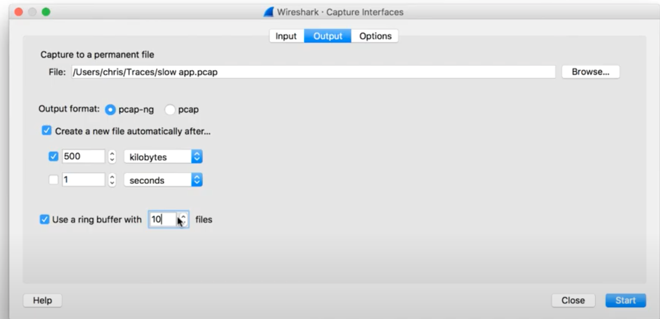Click the 'files' label after ring buffer
Image resolution: width=660 pixels, height=319 pixels.
[x=204, y=220]
